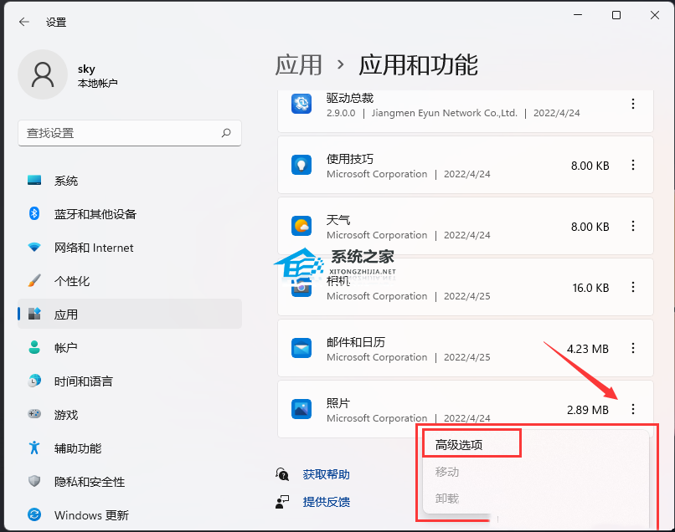Click the 使用技巧 app name
Image resolution: width=675 pixels, height=532 pixels.
tap(349, 159)
